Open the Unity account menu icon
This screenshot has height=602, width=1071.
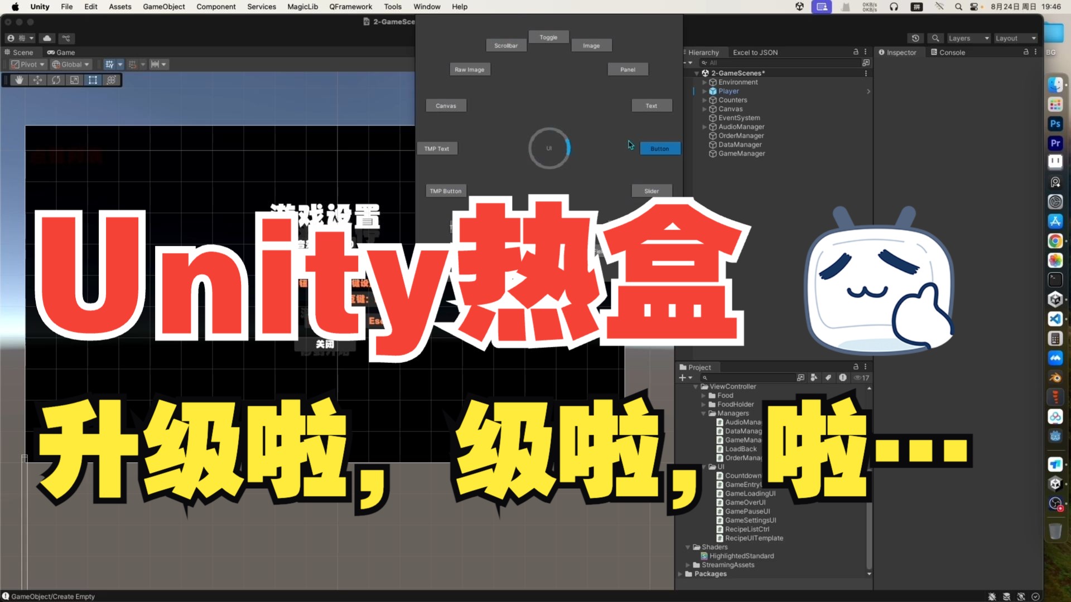(20, 38)
